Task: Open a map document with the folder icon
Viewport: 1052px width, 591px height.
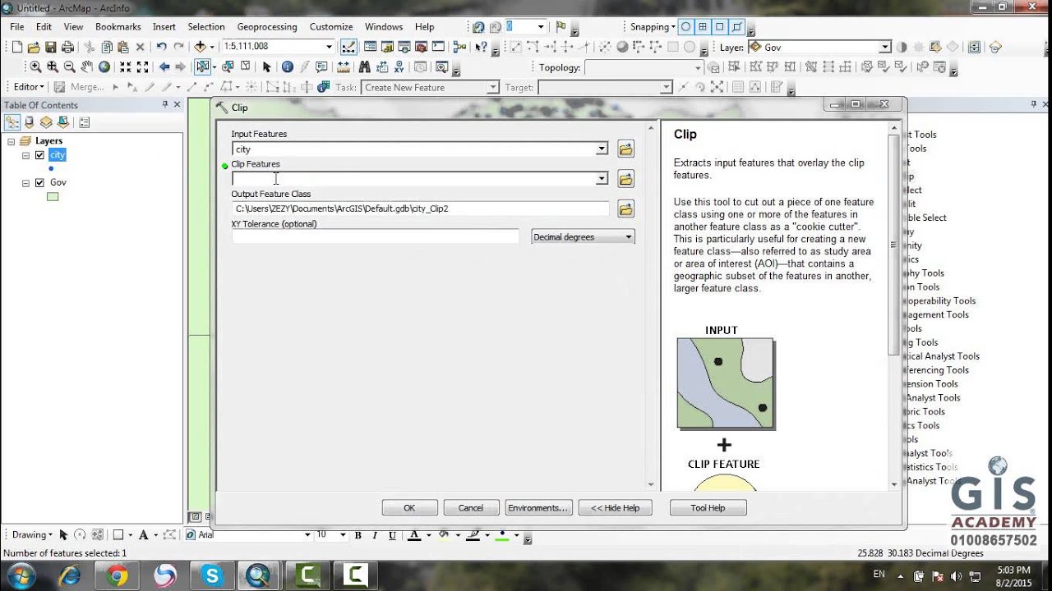Action: point(34,47)
